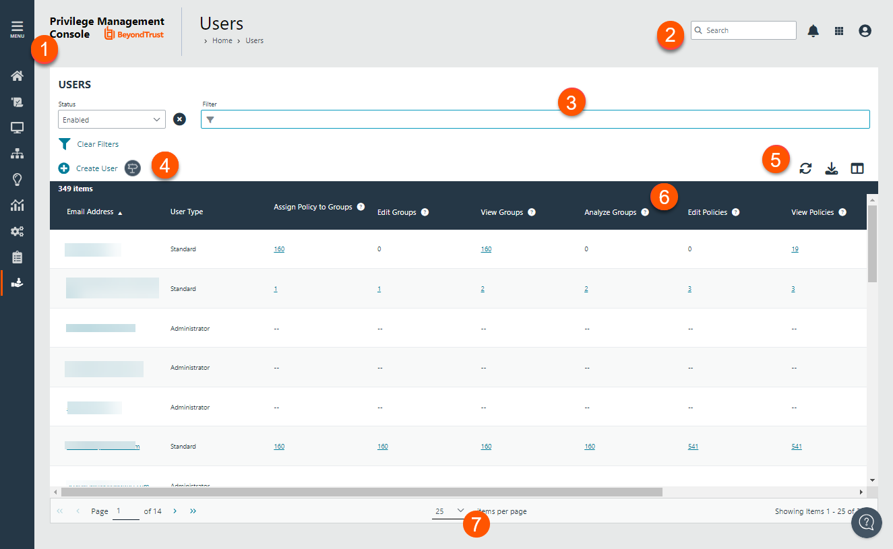The height and width of the screenshot is (549, 893).
Task: Show help for Analyze Groups column
Action: pos(645,212)
